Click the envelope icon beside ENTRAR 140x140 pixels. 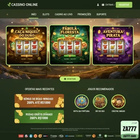click(103, 5)
